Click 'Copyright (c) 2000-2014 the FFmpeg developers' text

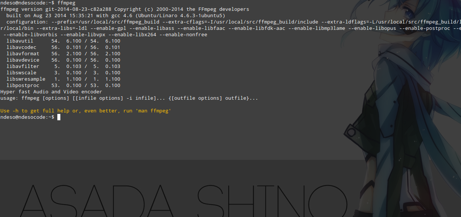182,9
